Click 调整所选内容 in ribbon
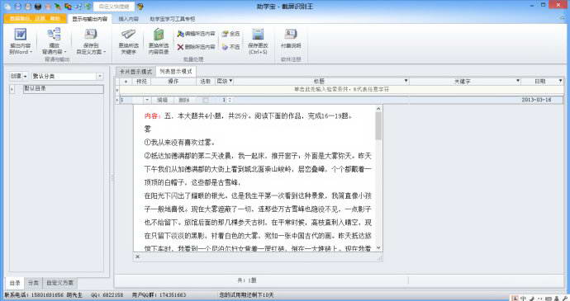Image resolution: width=570 pixels, height=301 pixels. click(197, 34)
